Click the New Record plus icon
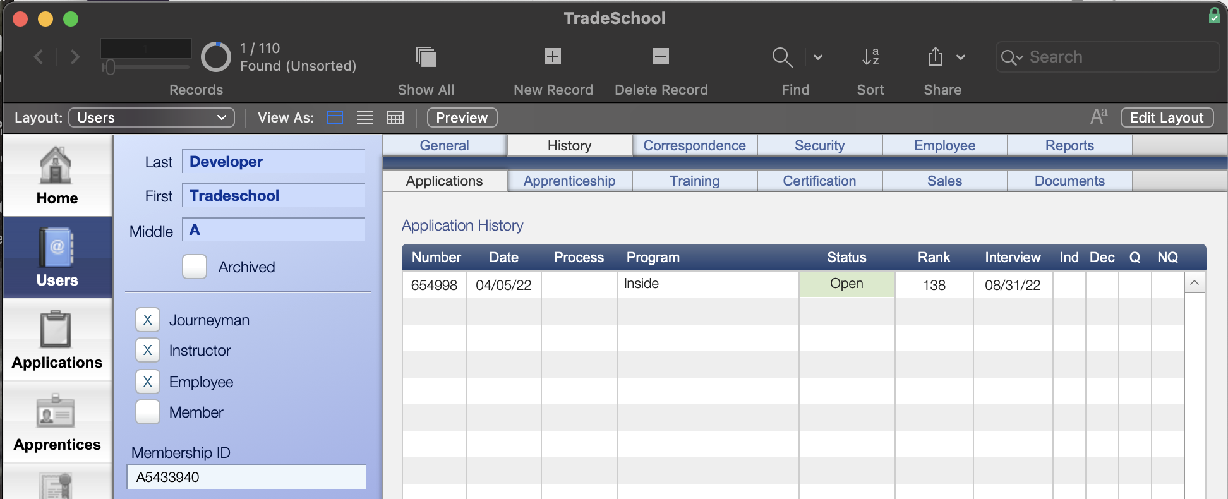Screen dimensions: 1228x499 (x=553, y=56)
